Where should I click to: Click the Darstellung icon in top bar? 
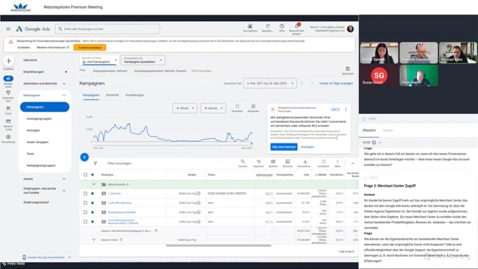[250, 26]
